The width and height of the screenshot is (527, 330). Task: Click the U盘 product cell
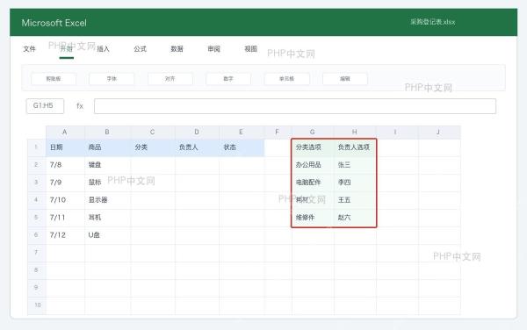[x=107, y=235]
